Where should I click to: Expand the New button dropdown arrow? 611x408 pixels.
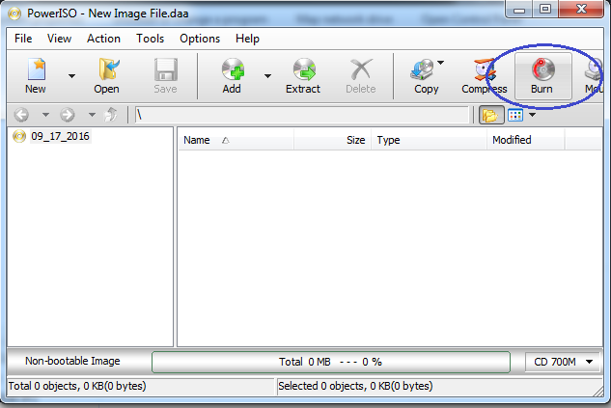click(71, 76)
